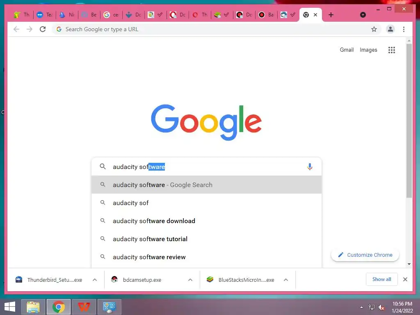Bookmark this tab with star icon
420x315 pixels.
[374, 29]
